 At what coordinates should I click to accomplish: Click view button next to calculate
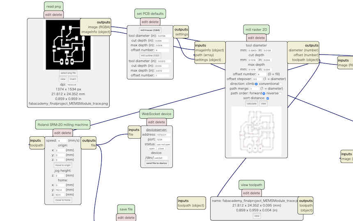click(x=264, y=104)
